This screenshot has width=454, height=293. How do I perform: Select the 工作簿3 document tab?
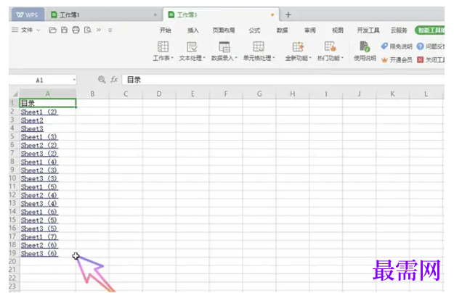[x=222, y=15]
